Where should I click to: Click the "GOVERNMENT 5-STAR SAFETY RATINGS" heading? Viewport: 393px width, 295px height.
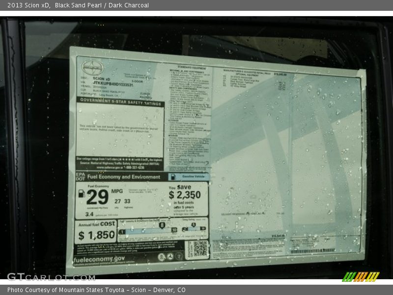point(120,102)
